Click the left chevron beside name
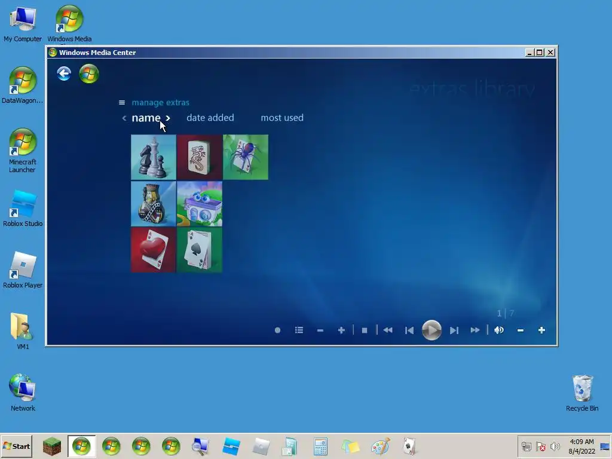 124,118
